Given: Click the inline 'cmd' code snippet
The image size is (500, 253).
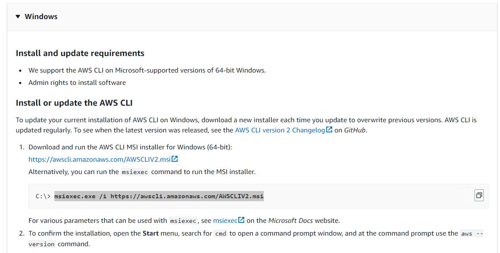Looking at the screenshot, I should click(x=220, y=233).
